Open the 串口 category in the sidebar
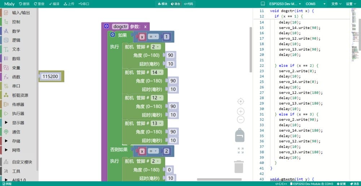Viewport: 361px width, 186px height. [18, 86]
